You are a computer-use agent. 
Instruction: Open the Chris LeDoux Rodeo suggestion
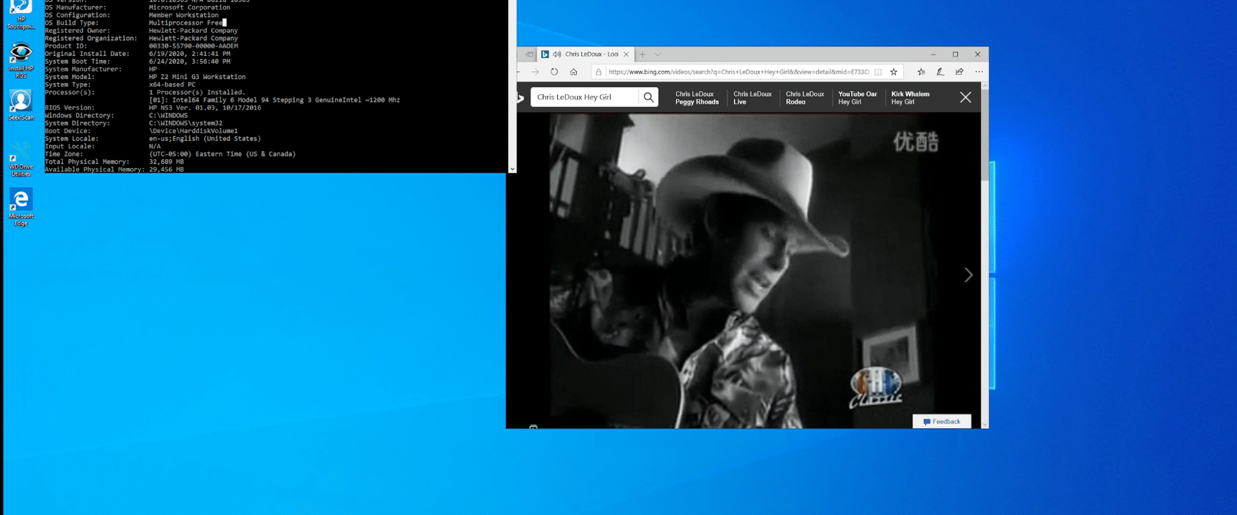(x=805, y=98)
